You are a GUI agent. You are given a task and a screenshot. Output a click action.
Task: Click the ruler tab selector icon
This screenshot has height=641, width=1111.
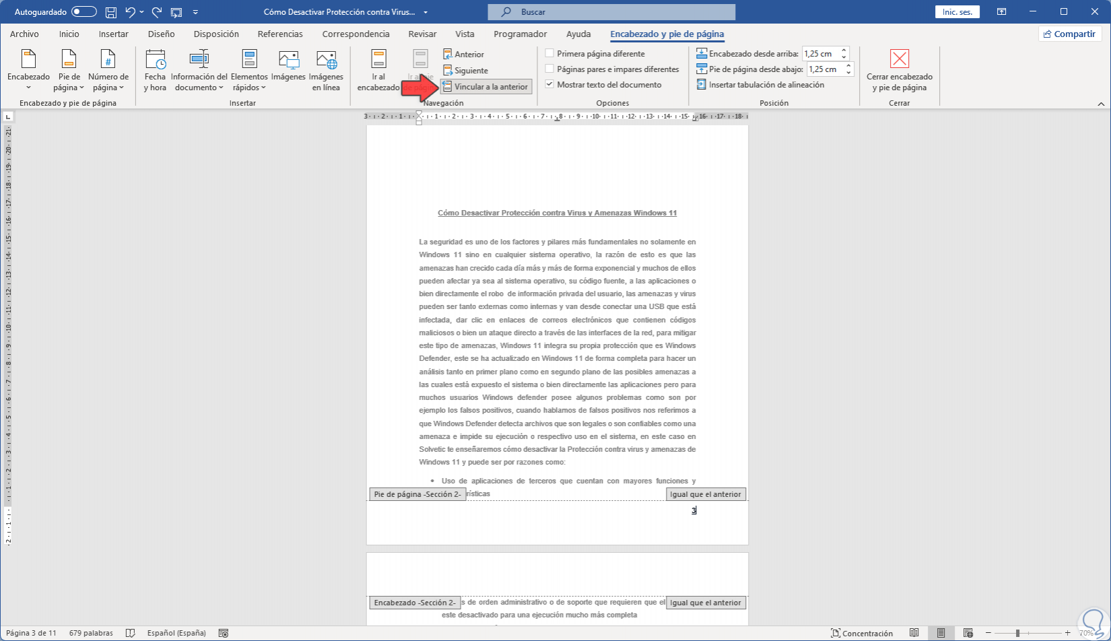tap(8, 116)
